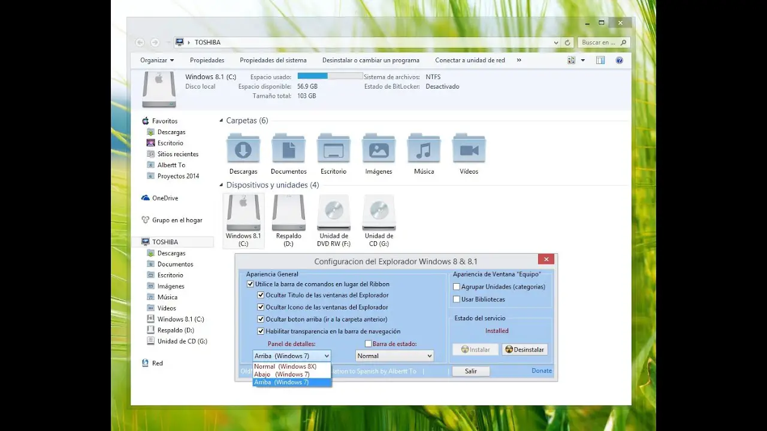Toggle 'Ocultar boton arriba' checkbox

(x=261, y=319)
